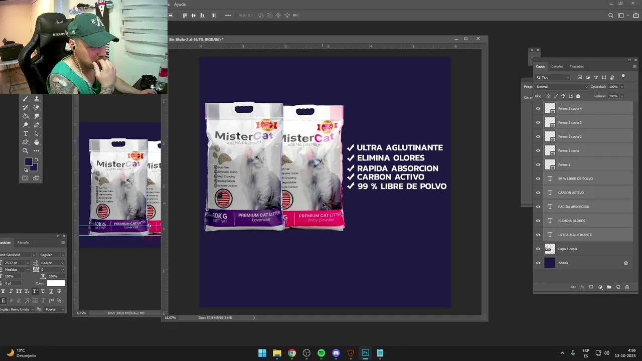The width and height of the screenshot is (642, 361).
Task: Select the Horizontal Type tool
Action: point(26,133)
